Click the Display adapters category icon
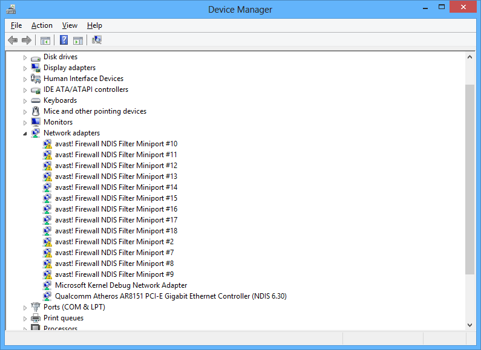The width and height of the screenshot is (481, 350). pos(36,68)
